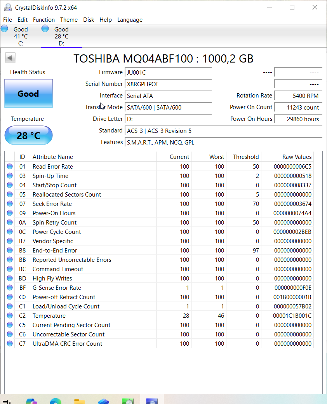Click status icon for Reported Uncorrectable Errors
The image size is (327, 404).
(x=10, y=259)
